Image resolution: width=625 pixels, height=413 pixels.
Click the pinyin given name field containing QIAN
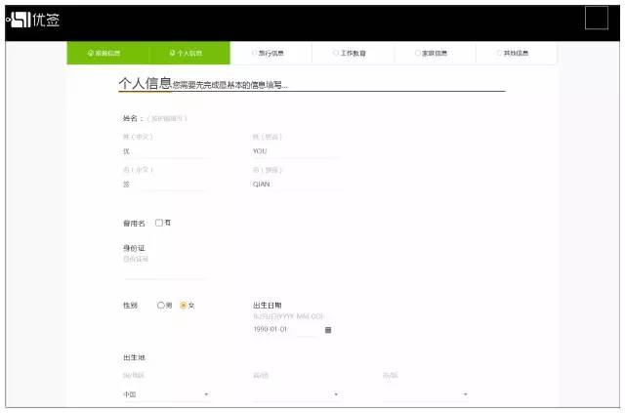click(x=296, y=185)
